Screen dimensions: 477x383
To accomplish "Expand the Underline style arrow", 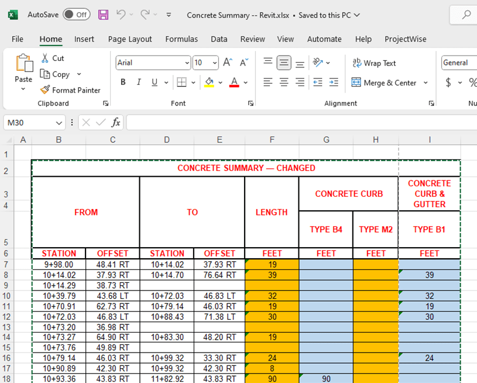I will tap(166, 82).
